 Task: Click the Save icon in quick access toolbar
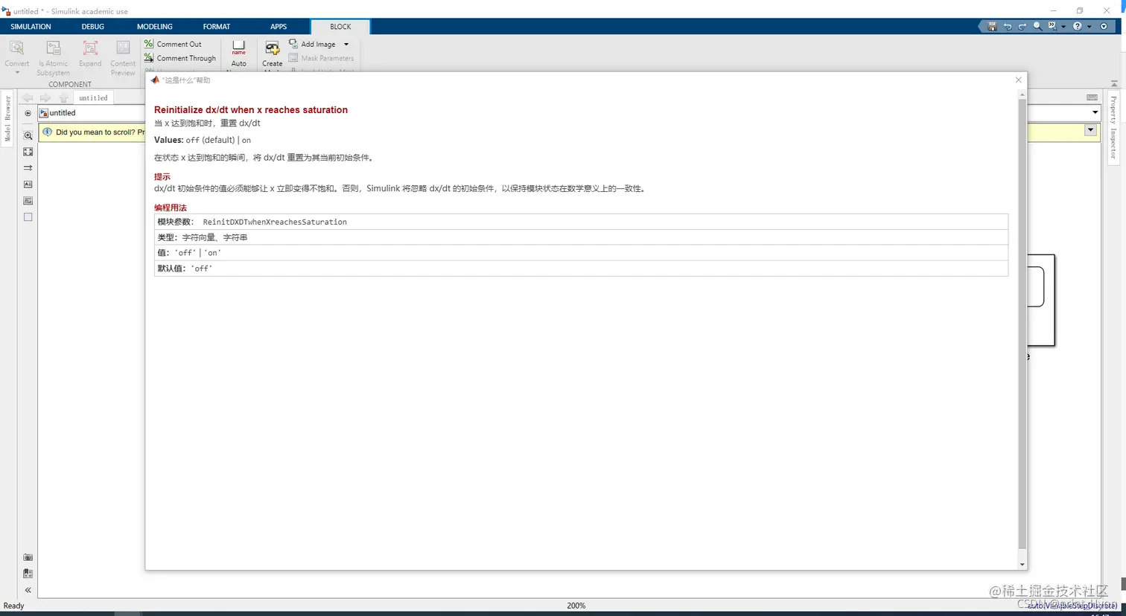(x=992, y=26)
